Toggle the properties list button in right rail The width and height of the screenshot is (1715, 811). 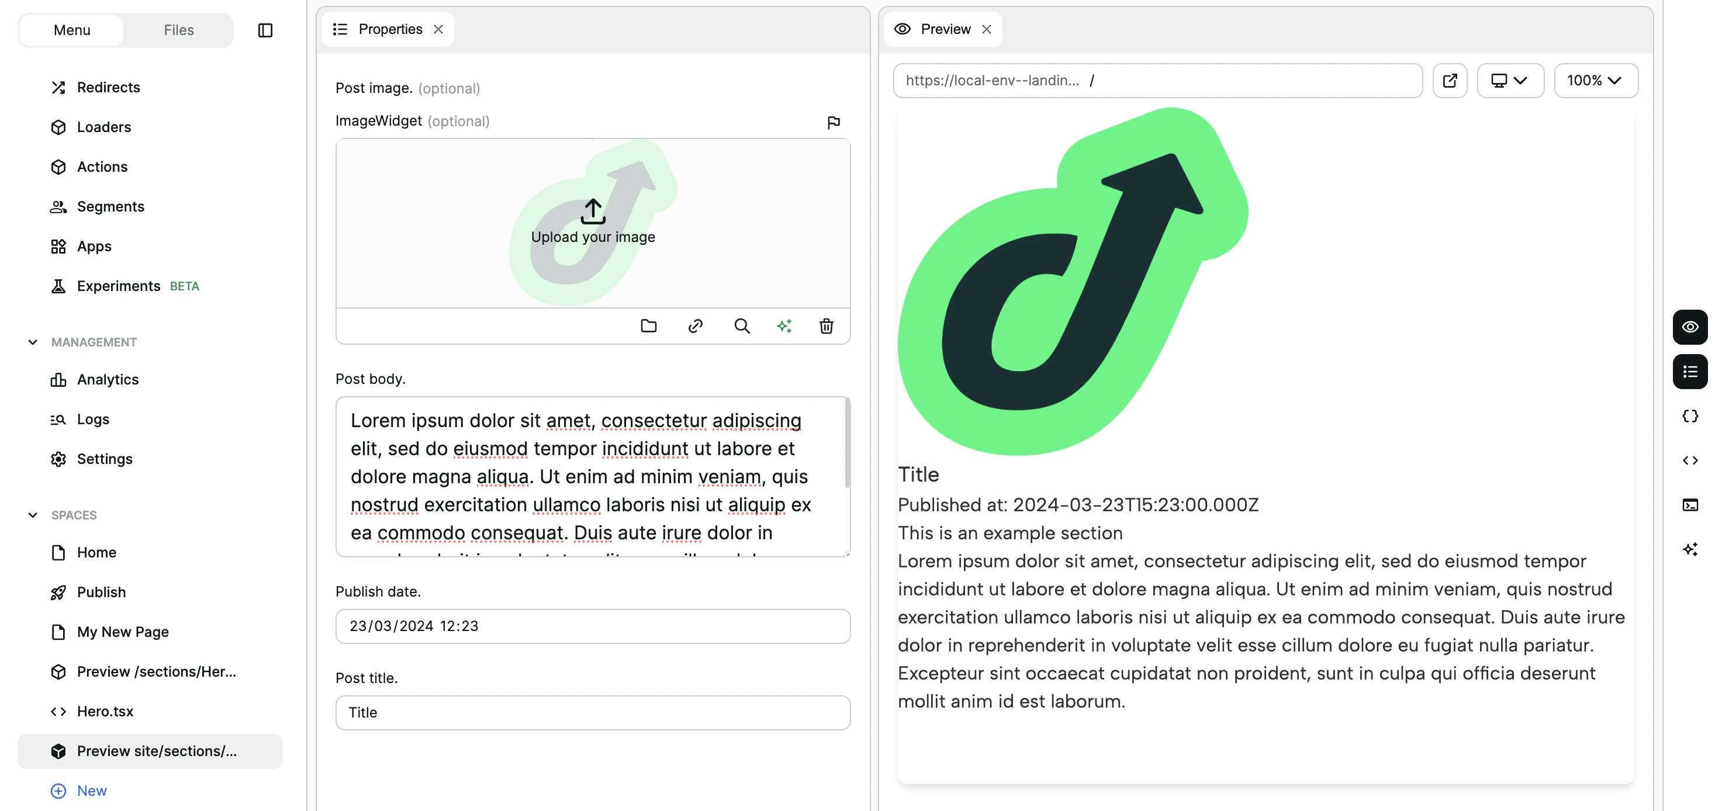click(1690, 371)
